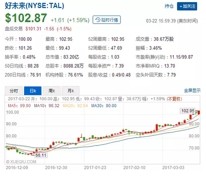Click the 2017-02-10 date axis label
Screen dimensions: 206x179
134,168
